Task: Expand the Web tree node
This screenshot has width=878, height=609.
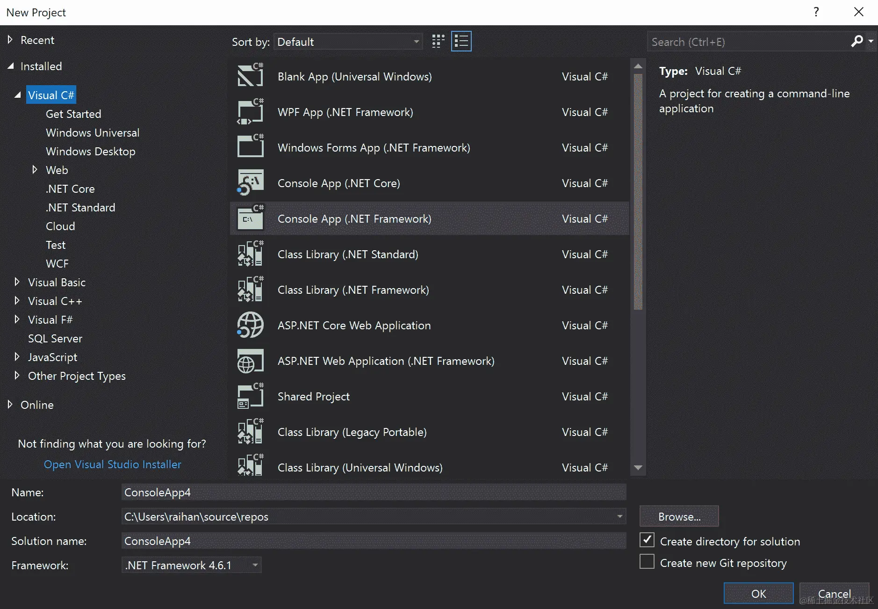Action: pos(35,170)
